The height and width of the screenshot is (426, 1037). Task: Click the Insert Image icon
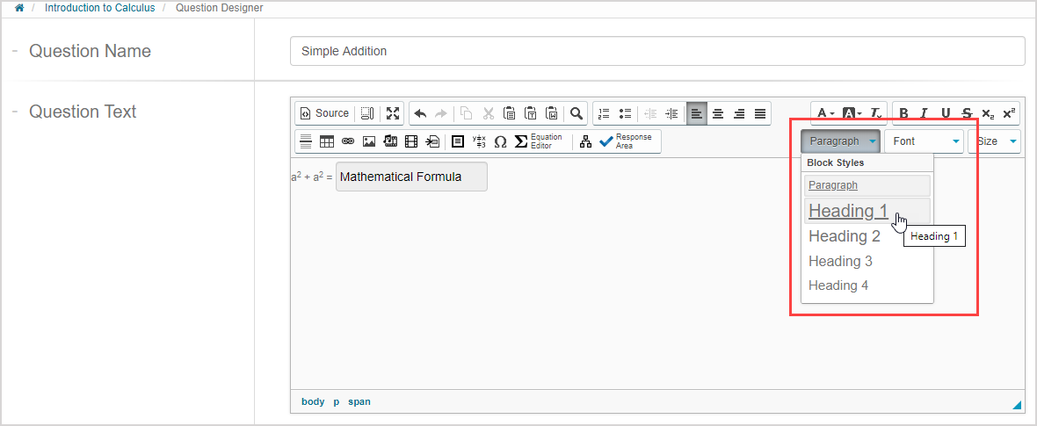(369, 141)
